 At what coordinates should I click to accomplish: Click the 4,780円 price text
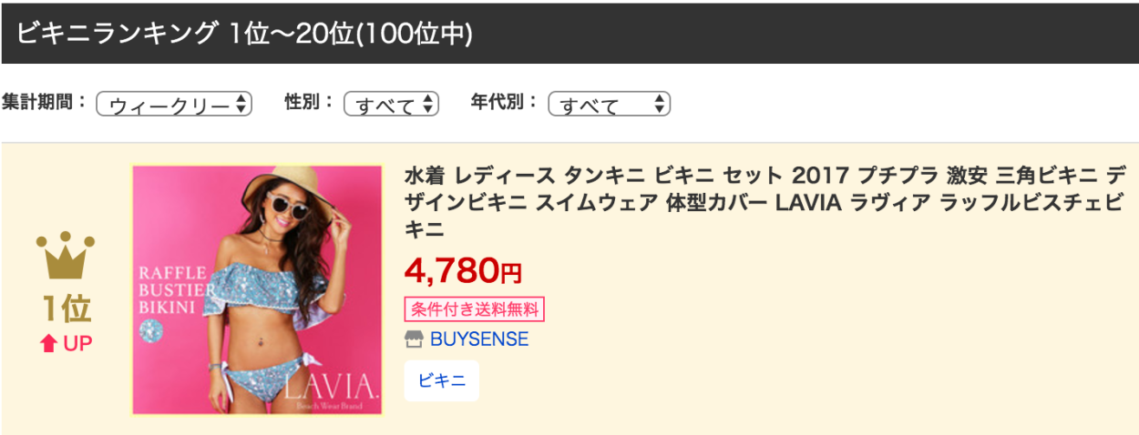pyautogui.click(x=463, y=270)
